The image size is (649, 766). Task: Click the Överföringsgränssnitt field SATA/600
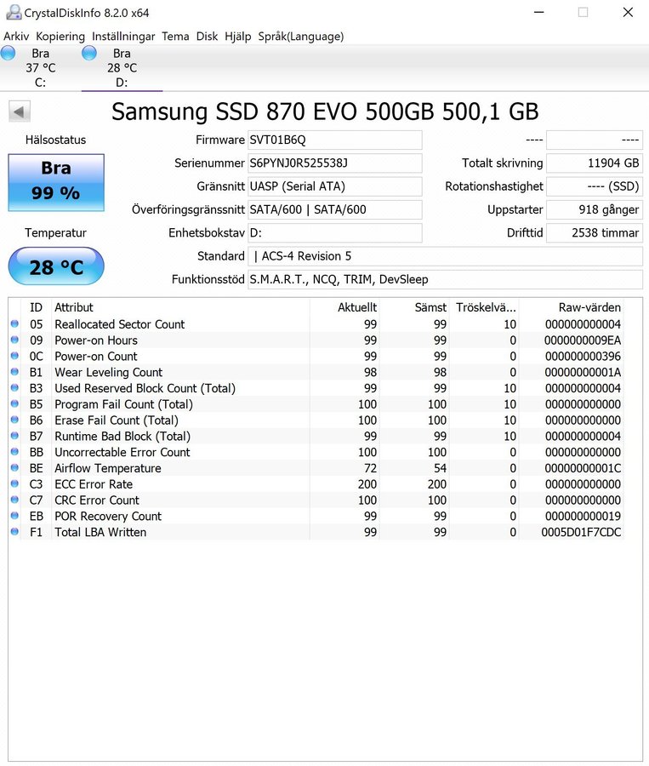click(x=335, y=209)
